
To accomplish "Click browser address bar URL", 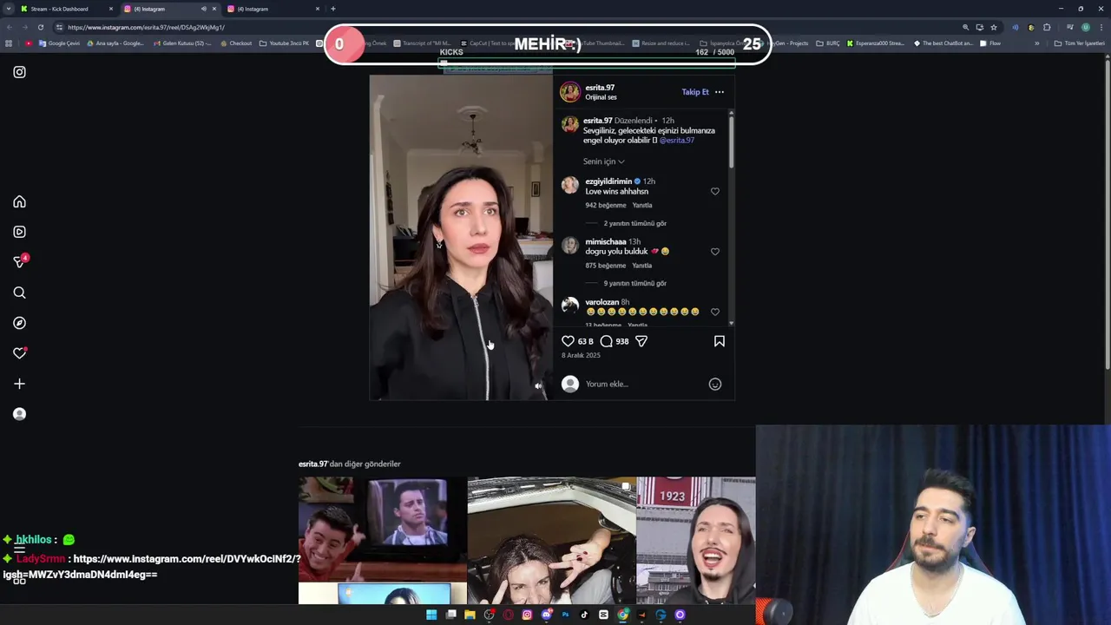I will point(146,27).
